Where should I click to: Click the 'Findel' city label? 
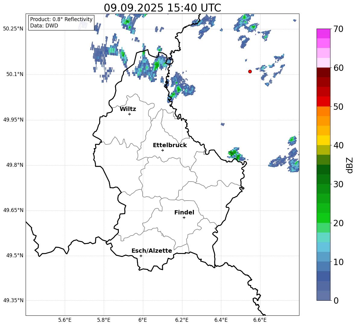coord(184,212)
